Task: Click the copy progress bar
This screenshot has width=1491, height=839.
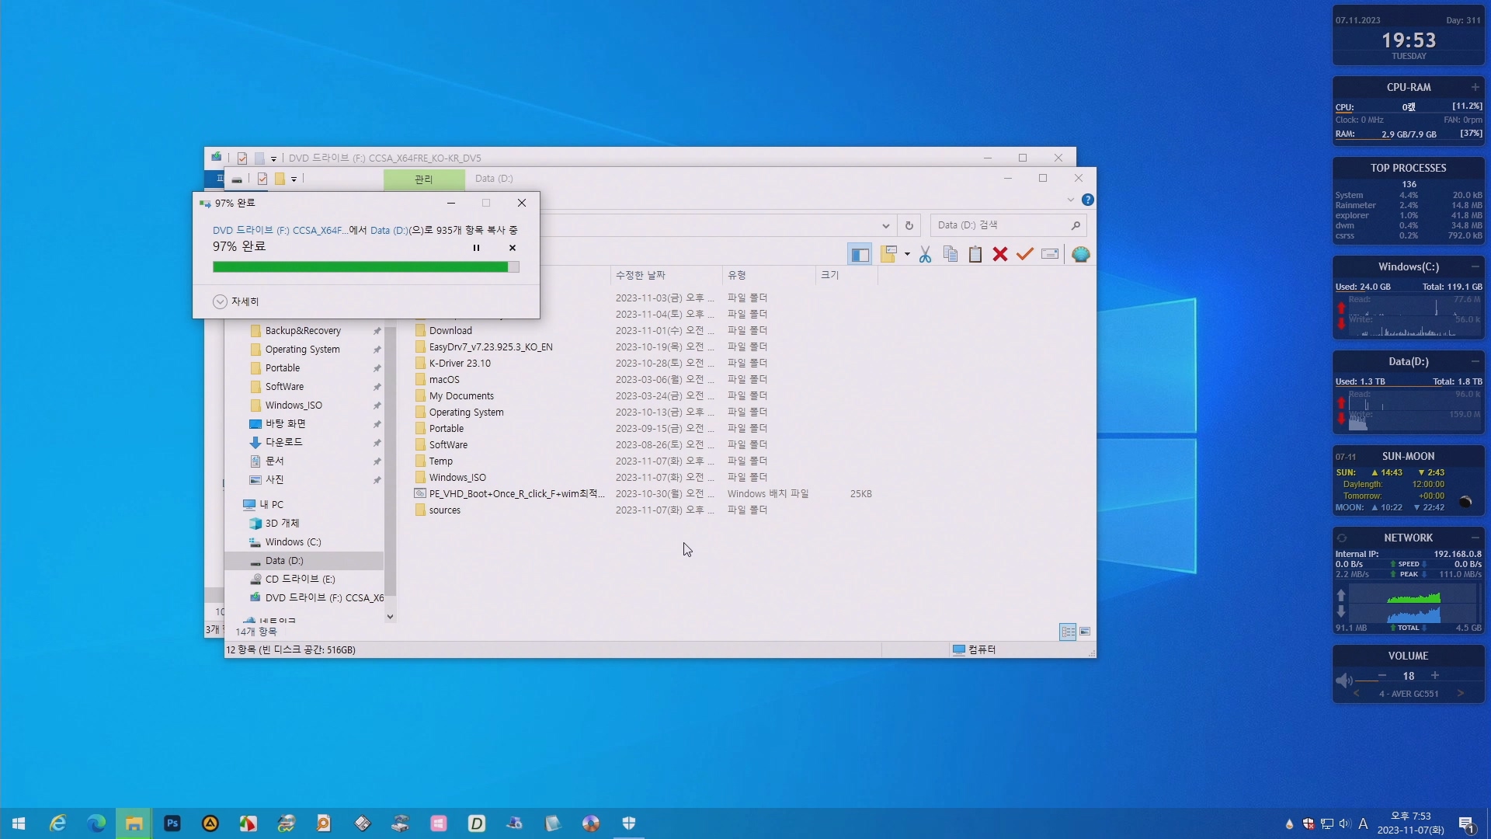Action: coord(365,267)
